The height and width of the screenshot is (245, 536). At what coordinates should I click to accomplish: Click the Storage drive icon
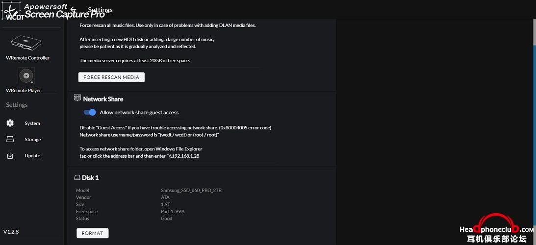tap(10, 140)
